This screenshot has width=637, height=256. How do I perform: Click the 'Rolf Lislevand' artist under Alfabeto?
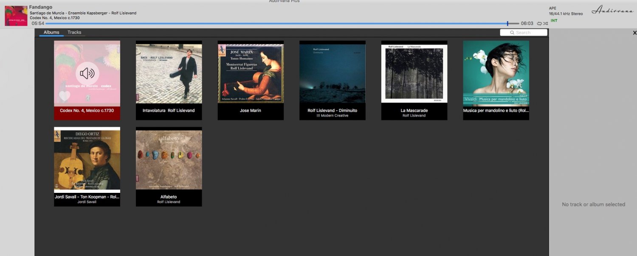pyautogui.click(x=169, y=202)
